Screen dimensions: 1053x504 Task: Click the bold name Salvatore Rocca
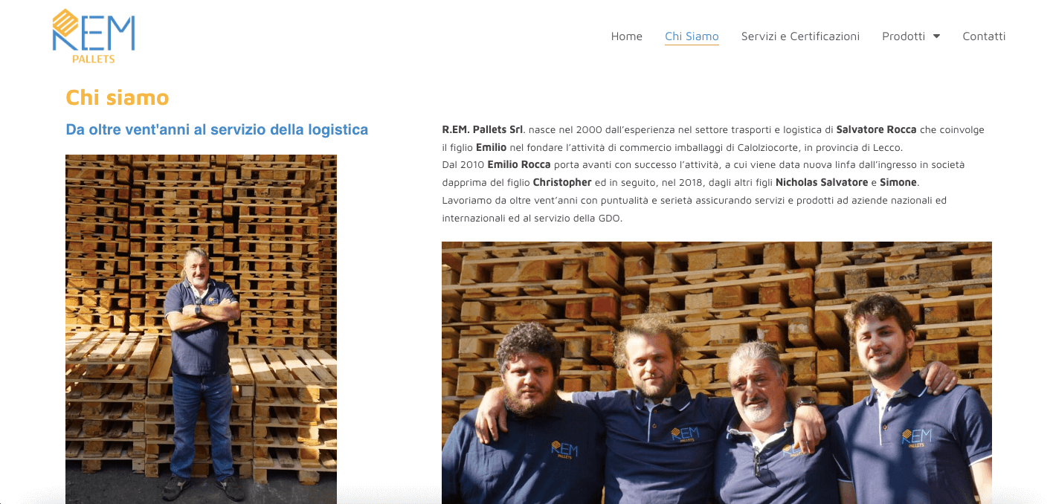[x=876, y=129]
